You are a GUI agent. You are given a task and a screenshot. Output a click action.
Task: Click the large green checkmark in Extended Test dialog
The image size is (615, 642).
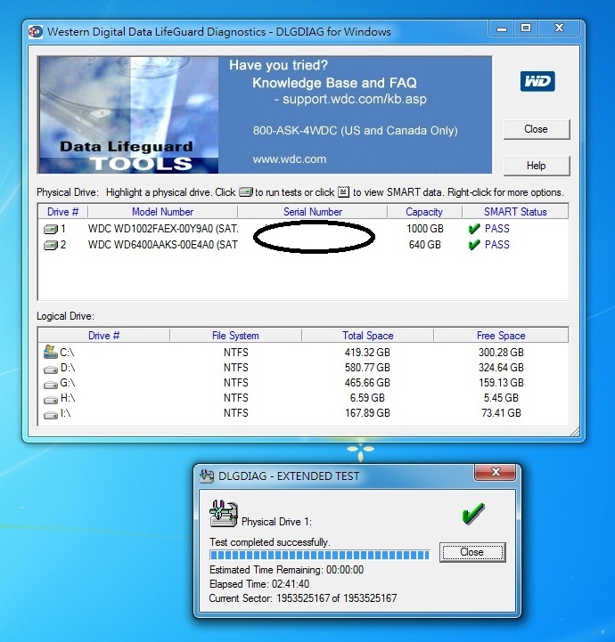pyautogui.click(x=473, y=514)
